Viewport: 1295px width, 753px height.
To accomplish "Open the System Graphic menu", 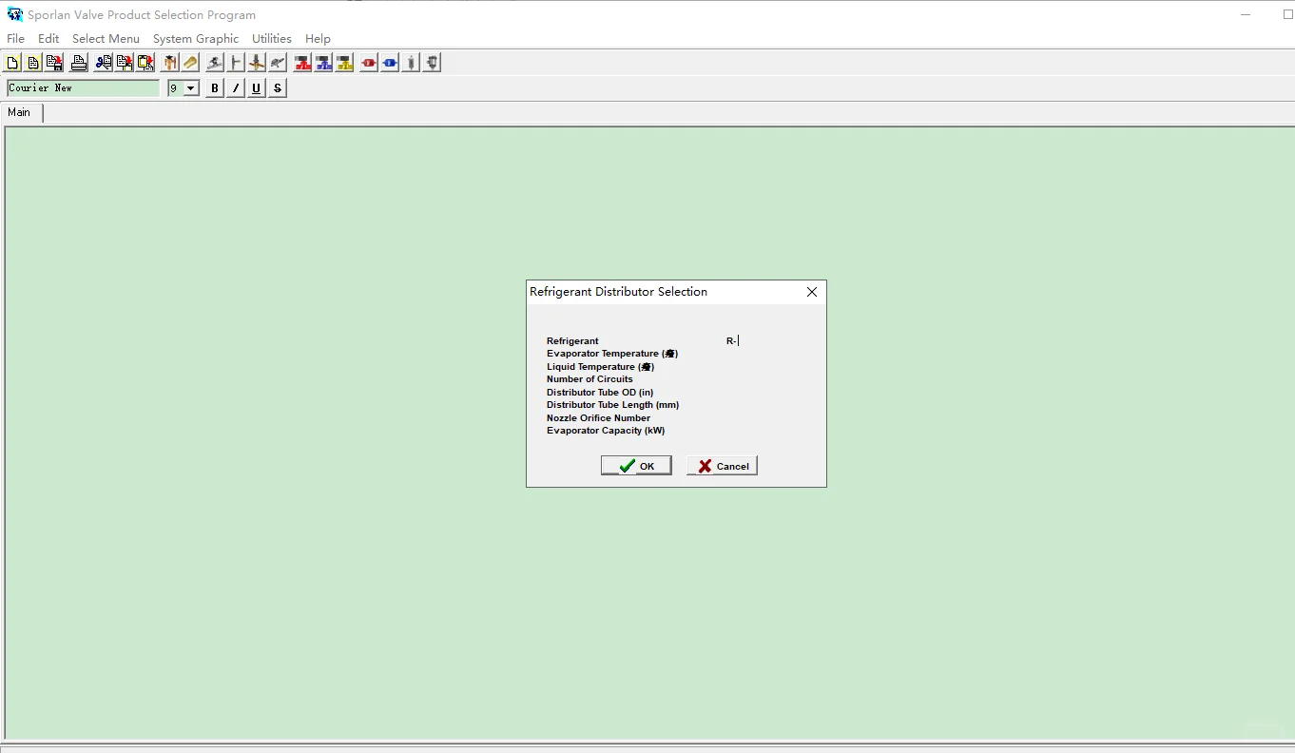I will coord(196,39).
